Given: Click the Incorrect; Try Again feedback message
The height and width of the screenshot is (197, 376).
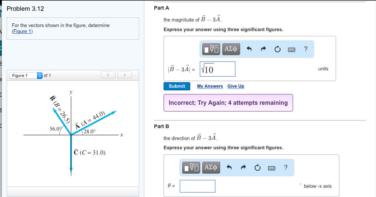Looking at the screenshot, I should (228, 103).
